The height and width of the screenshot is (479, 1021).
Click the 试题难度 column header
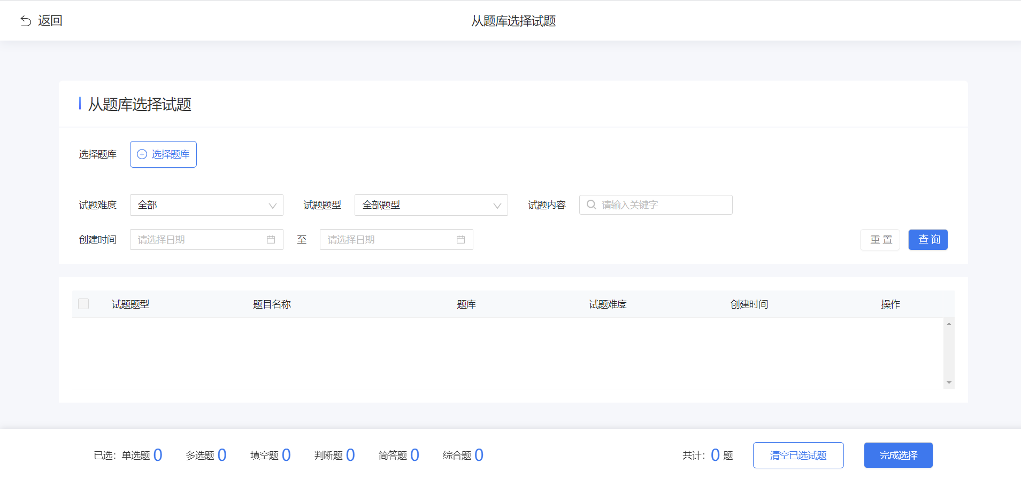point(608,304)
